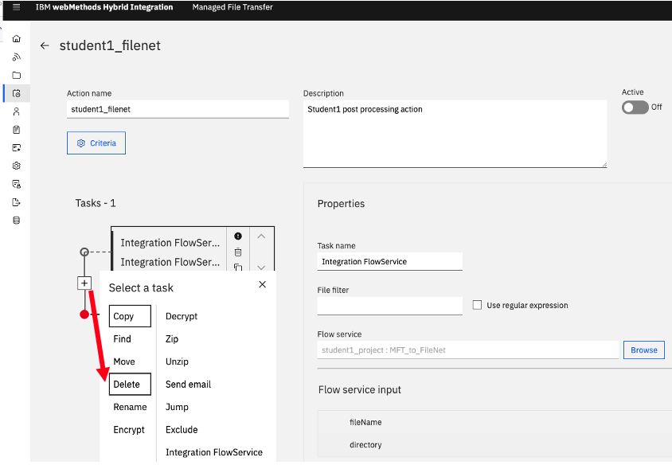Viewport: 672px width, 465px height.
Task: Delete the Integration FlowService task via trash icon
Action: 238,252
